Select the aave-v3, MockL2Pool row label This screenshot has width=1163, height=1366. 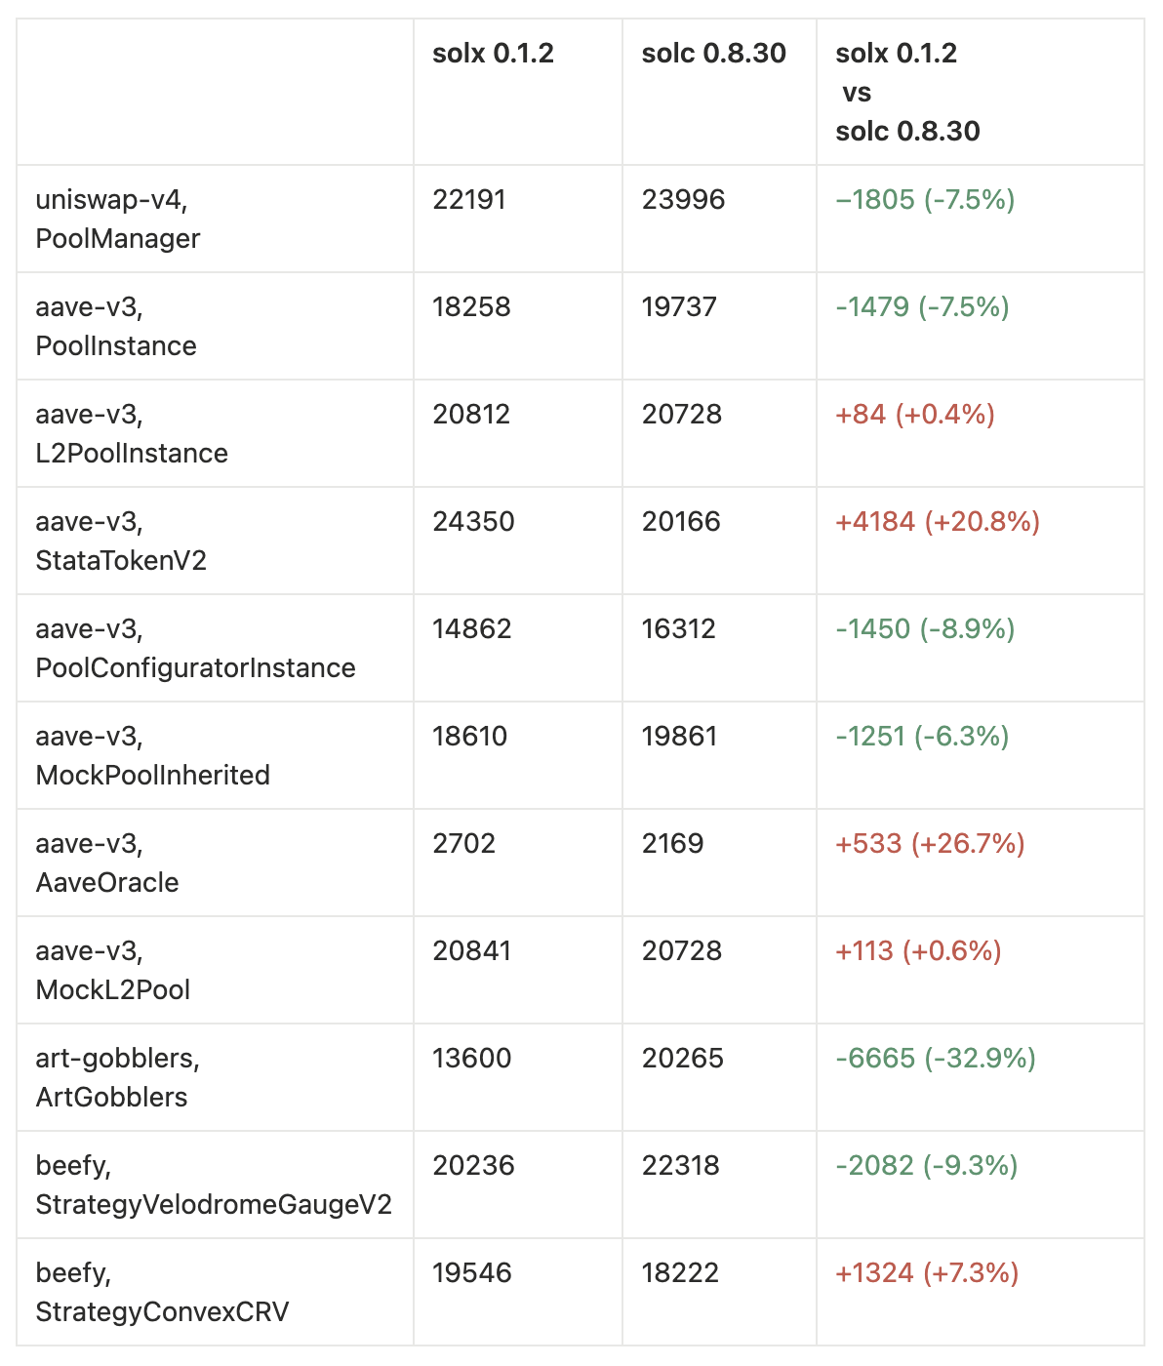(112, 970)
